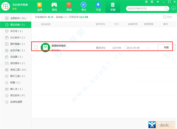
Task: Select 浏览器 (1) category
Action: 16,57
